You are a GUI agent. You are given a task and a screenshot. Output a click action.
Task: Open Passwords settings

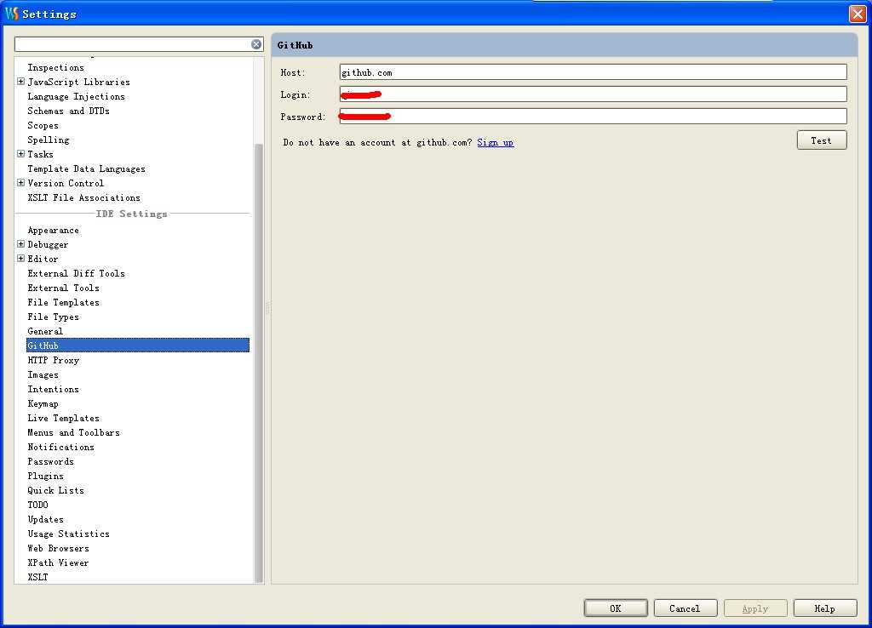(50, 461)
